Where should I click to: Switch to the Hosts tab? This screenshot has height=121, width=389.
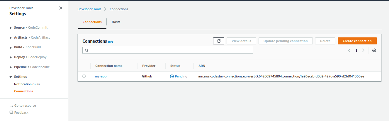coord(116,22)
